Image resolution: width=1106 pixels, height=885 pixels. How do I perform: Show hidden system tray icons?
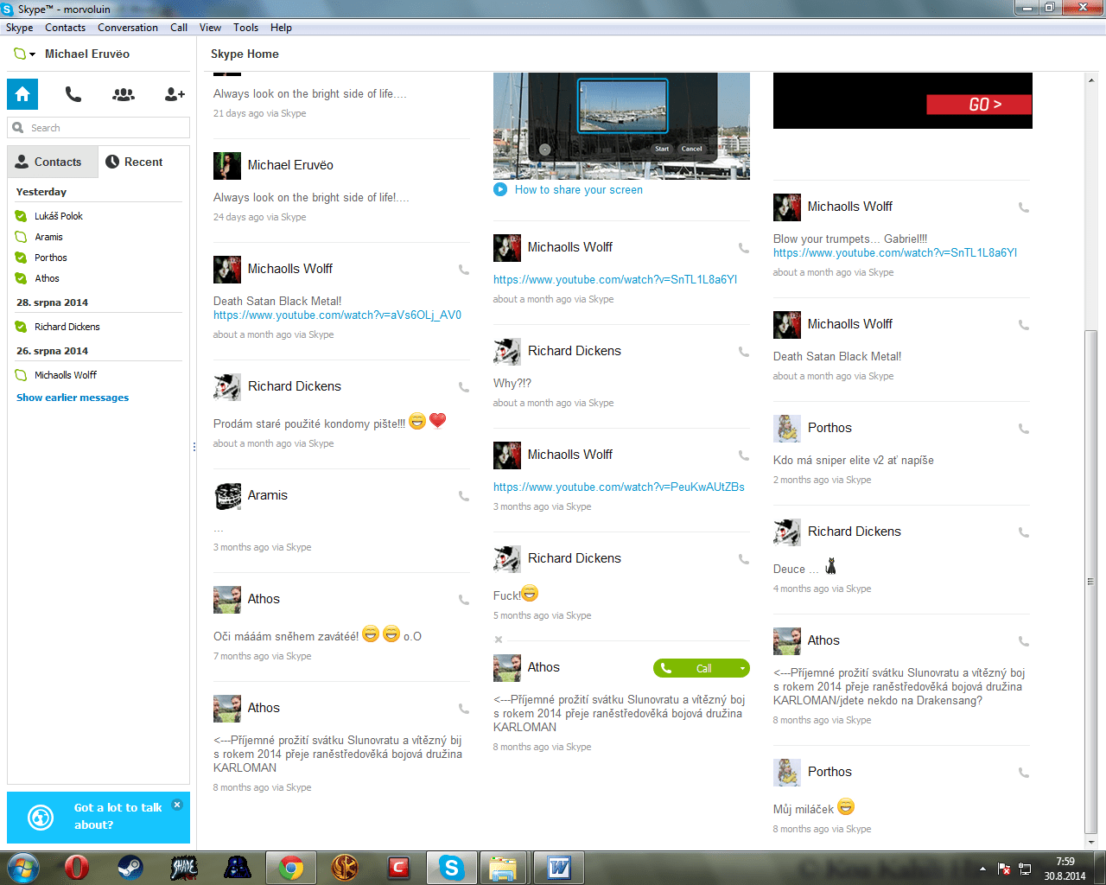tap(982, 868)
